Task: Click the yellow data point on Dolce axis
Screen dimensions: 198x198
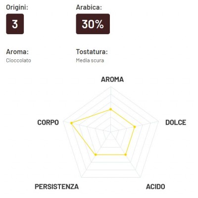Action: [135, 127]
